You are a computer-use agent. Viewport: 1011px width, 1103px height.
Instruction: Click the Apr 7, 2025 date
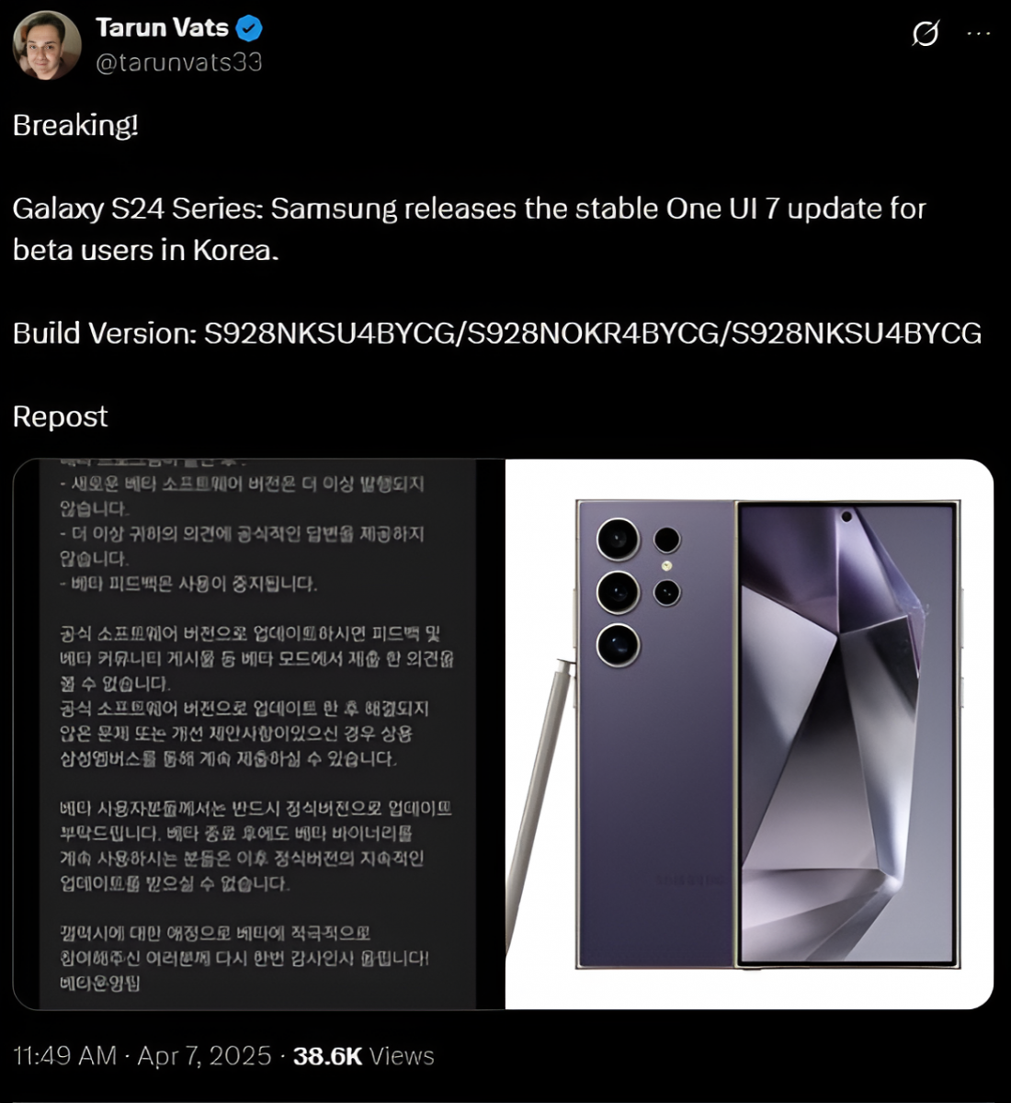(205, 1056)
